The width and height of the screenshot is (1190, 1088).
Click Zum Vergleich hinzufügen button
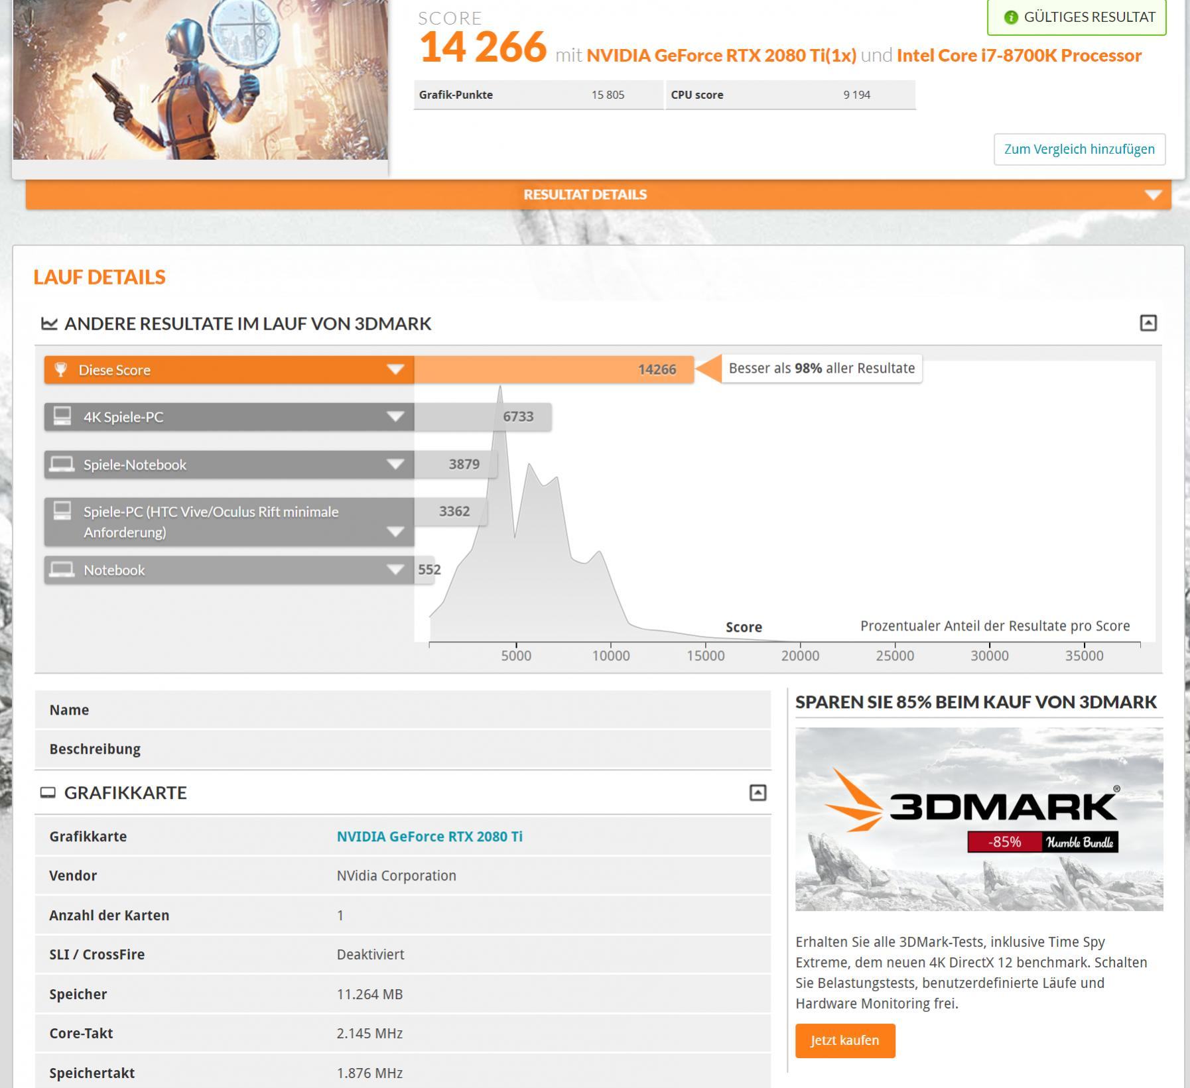[x=1079, y=149]
